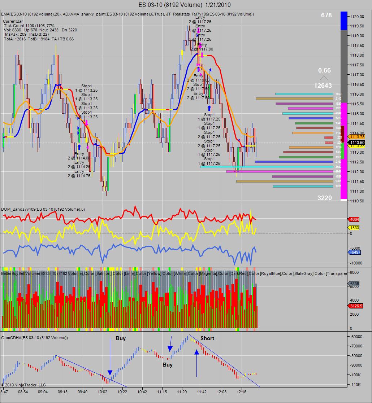The image size is (372, 403).
Task: Click the green block inside the magenta gauge
Action: pyautogui.click(x=342, y=150)
